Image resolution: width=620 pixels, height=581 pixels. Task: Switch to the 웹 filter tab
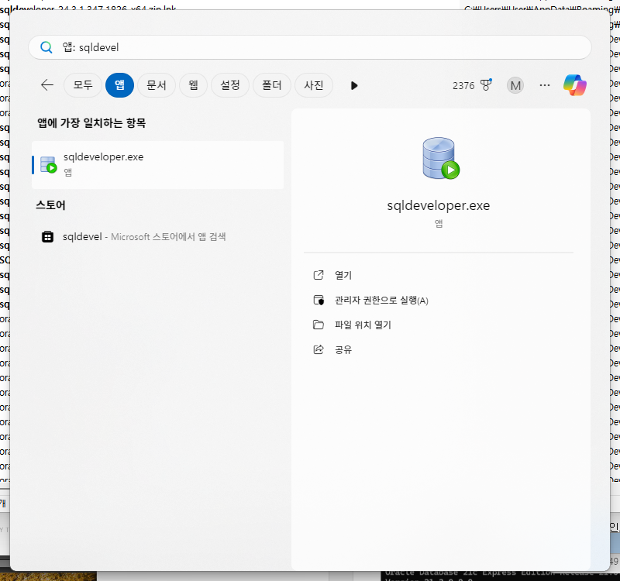point(193,85)
